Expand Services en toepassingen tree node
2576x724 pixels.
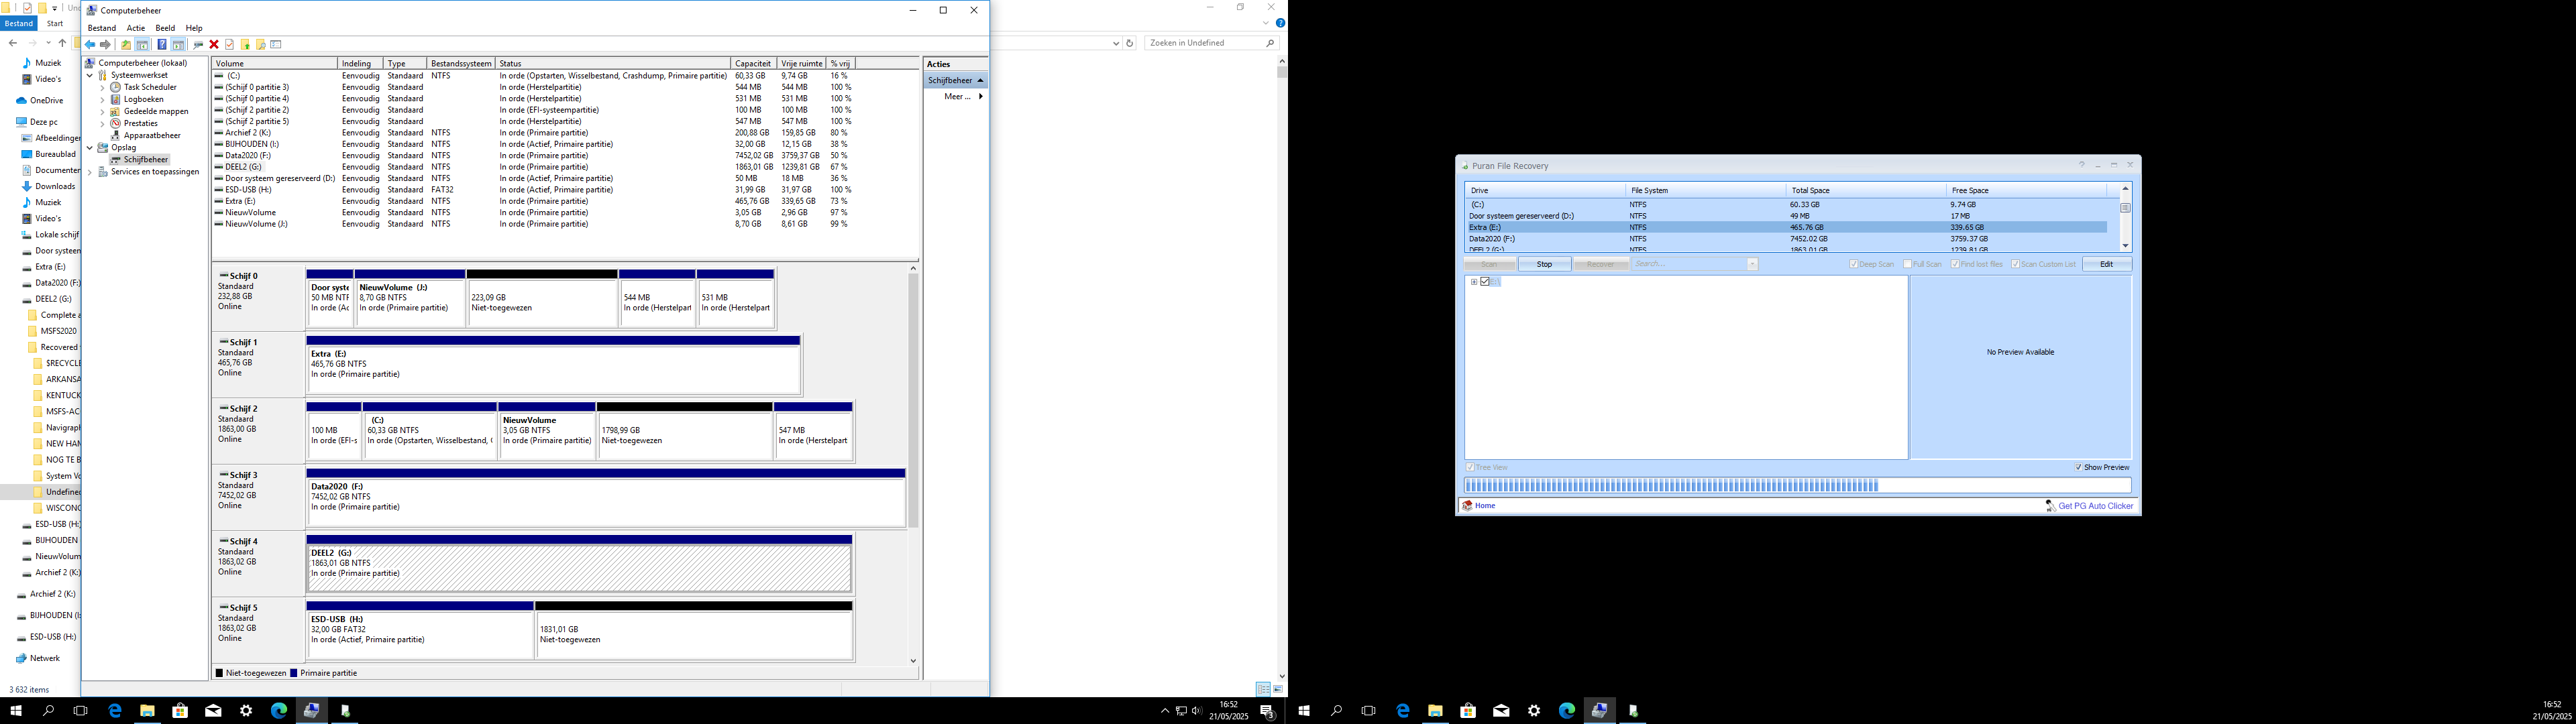coord(90,171)
